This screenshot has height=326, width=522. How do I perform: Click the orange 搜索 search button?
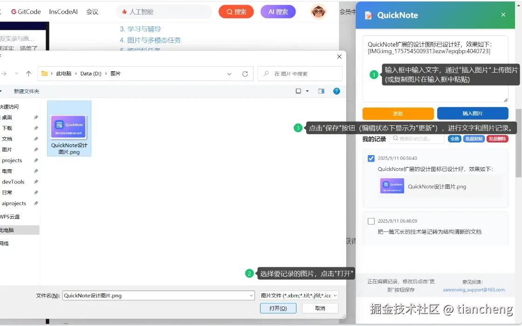tap(236, 12)
